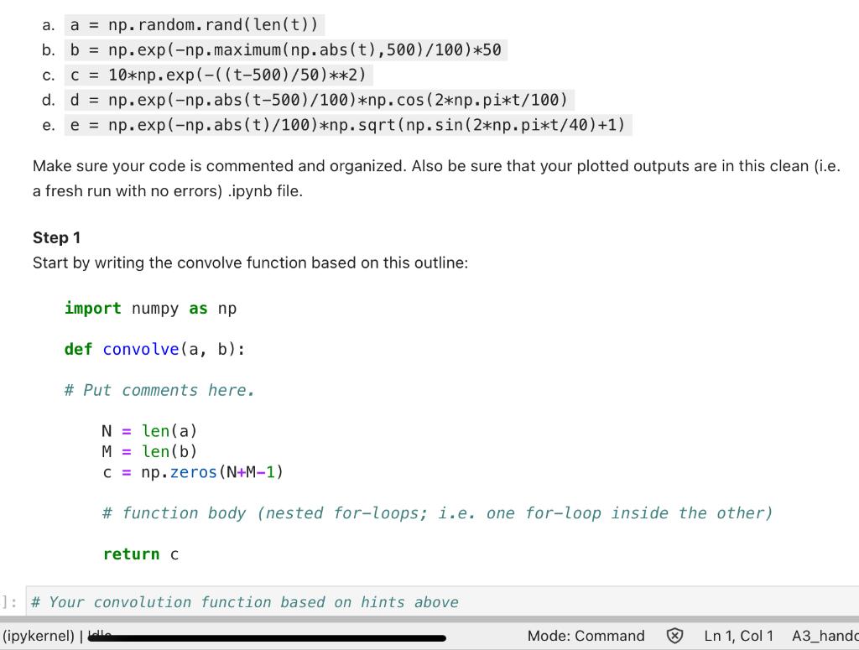The image size is (859, 650).
Task: Click the Put comments here comment
Action: [x=159, y=390]
